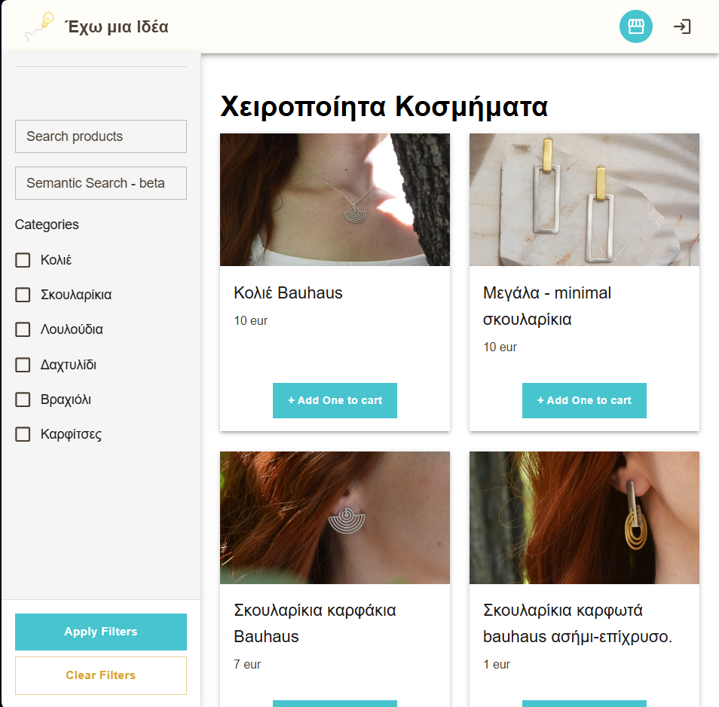
Task: View the Σκουλαρίκια καρφωτά bauhaus image
Action: [584, 518]
